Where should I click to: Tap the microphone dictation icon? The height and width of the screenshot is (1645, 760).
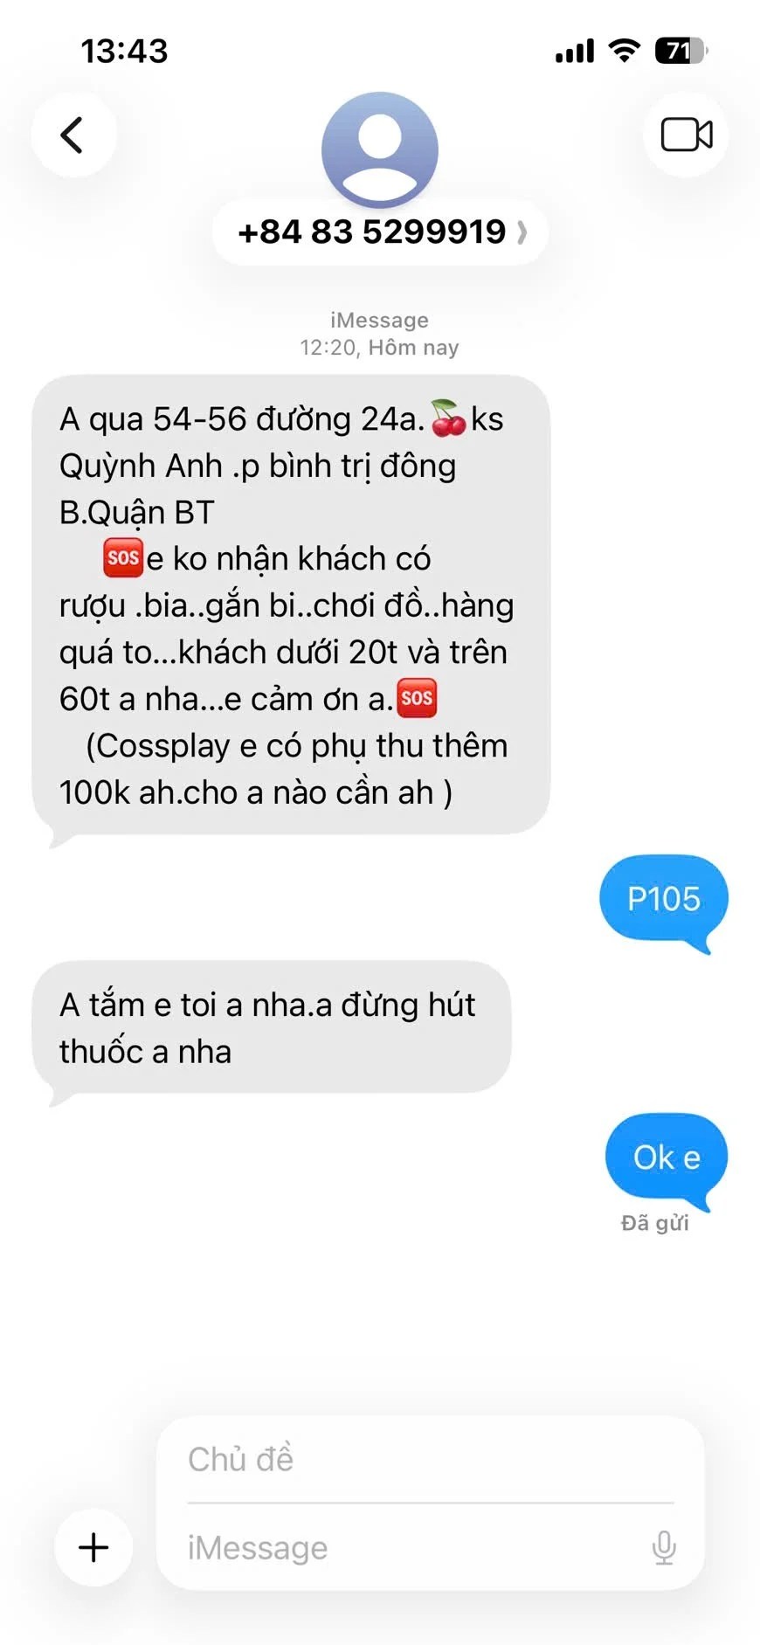pos(664,1547)
